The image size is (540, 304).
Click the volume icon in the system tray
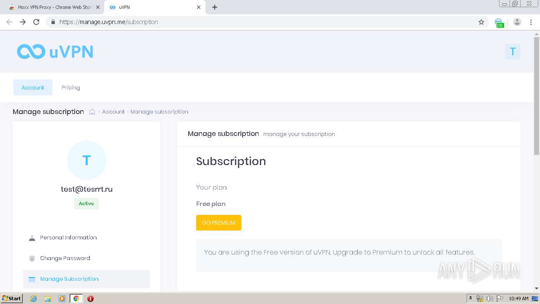[490, 299]
